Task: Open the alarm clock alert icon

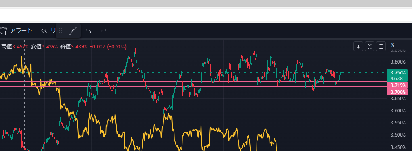Action: pyautogui.click(x=3, y=31)
